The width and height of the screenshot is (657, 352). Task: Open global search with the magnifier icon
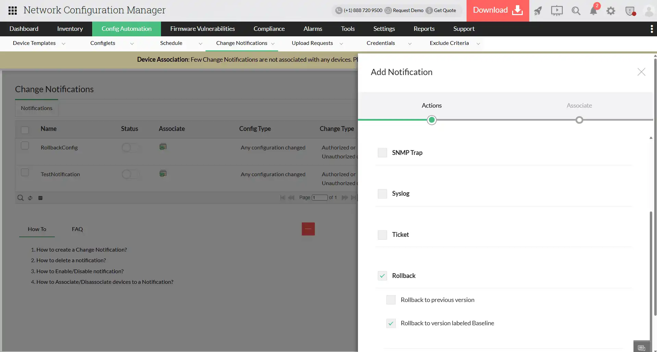click(x=576, y=11)
